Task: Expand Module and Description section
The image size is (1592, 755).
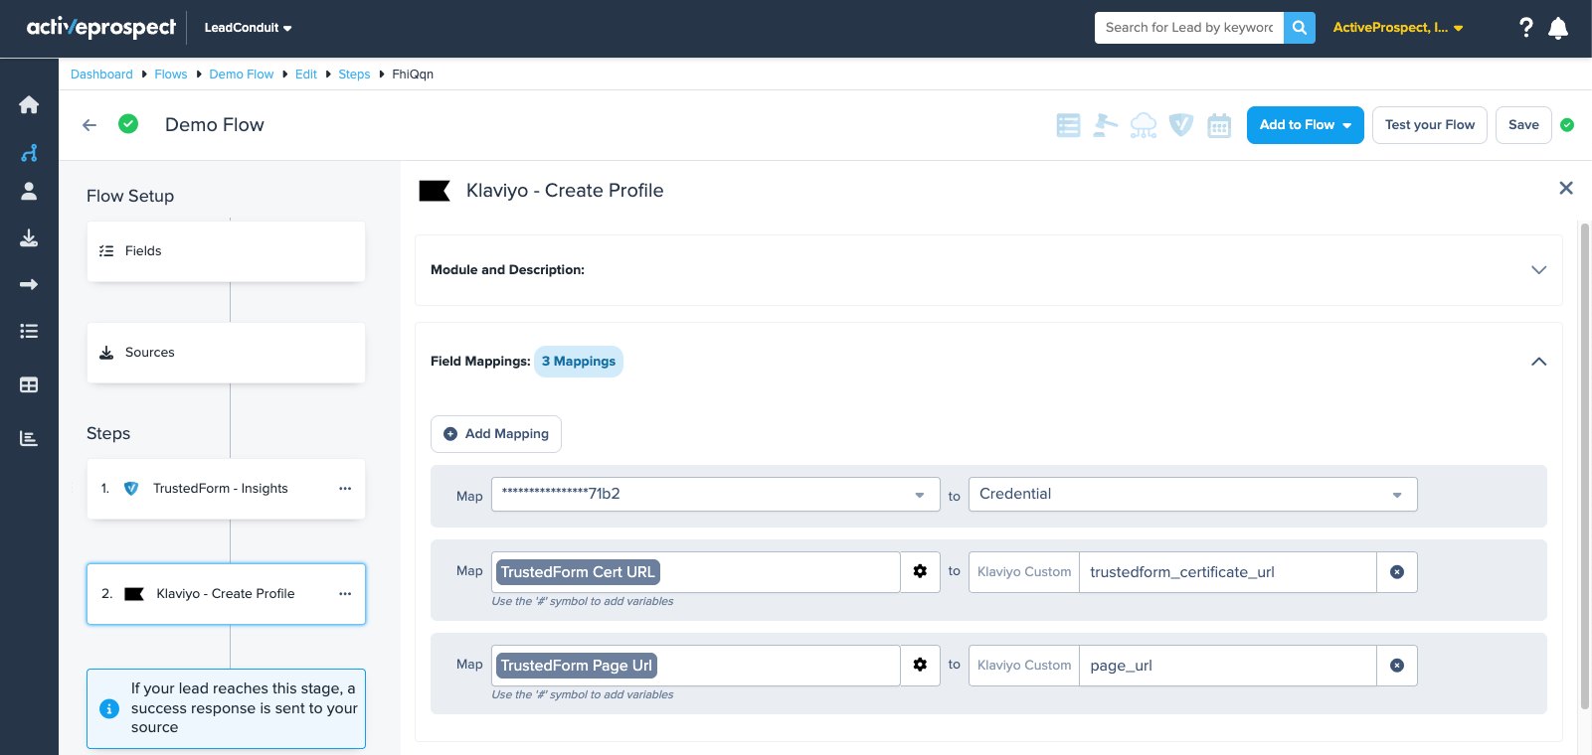Action: pyautogui.click(x=1539, y=270)
